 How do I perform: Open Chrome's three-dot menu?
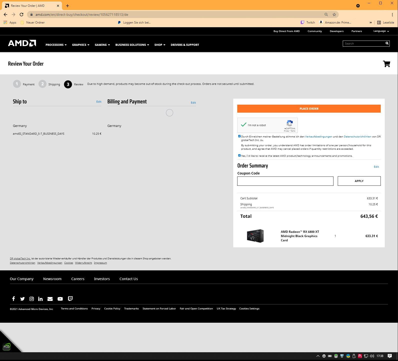tap(392, 15)
